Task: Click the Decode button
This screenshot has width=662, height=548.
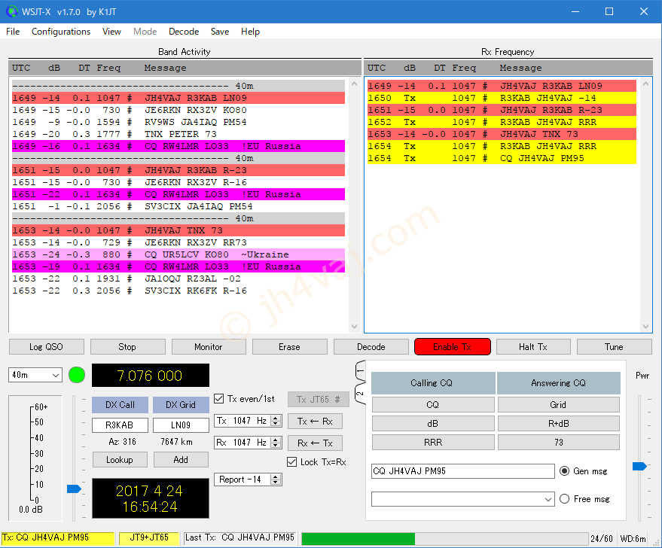Action: [x=371, y=347]
